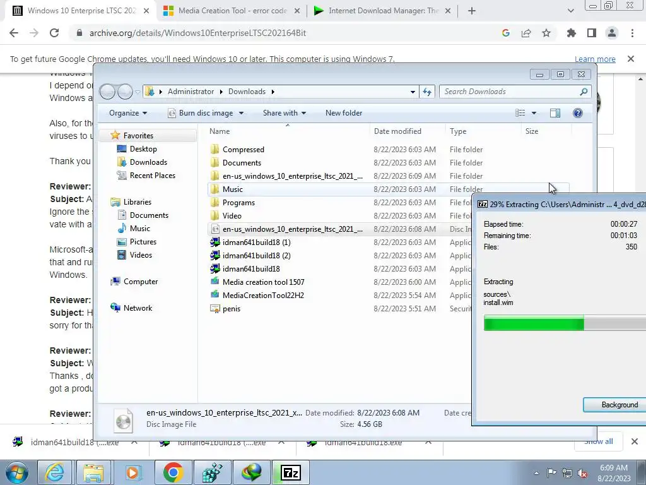Sort files by Name column header
This screenshot has height=485, width=646.
tap(219, 131)
